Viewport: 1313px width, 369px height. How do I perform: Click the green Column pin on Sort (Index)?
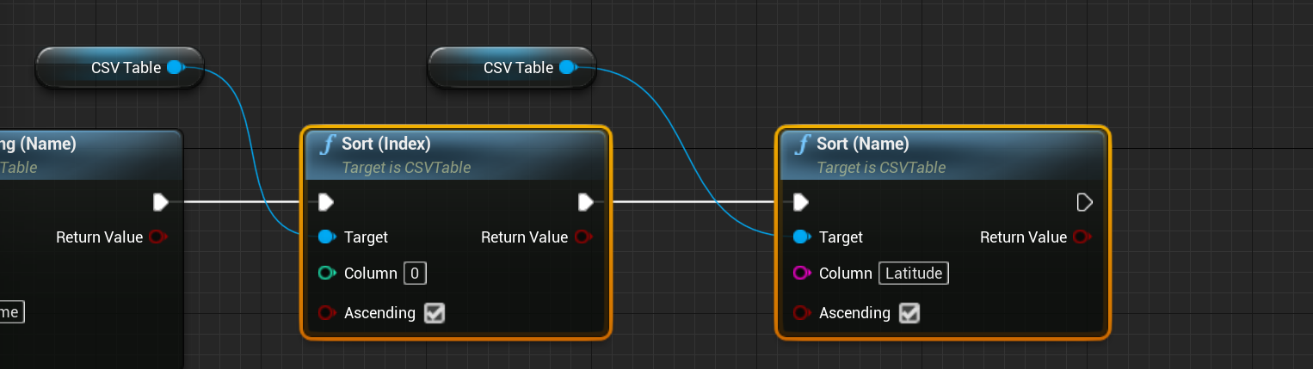coord(327,274)
